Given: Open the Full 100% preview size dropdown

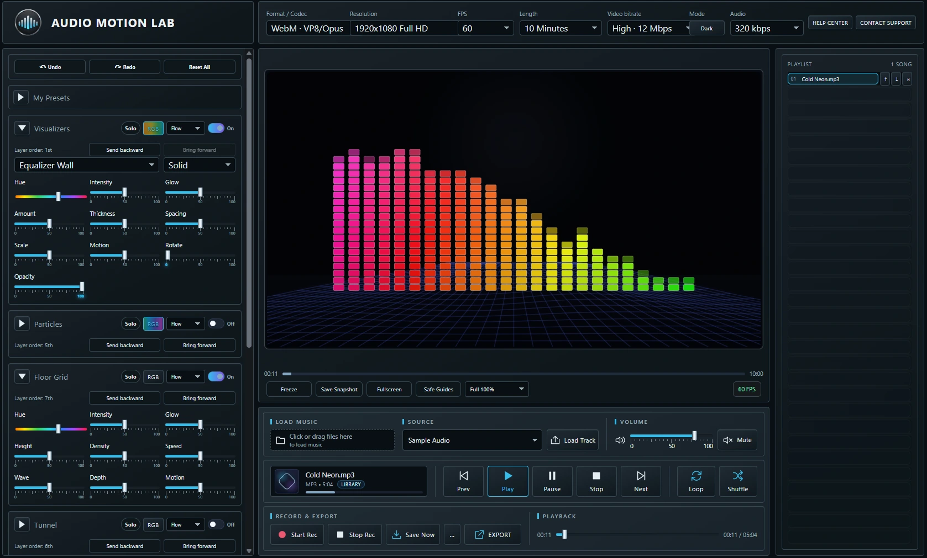Looking at the screenshot, I should (496, 389).
